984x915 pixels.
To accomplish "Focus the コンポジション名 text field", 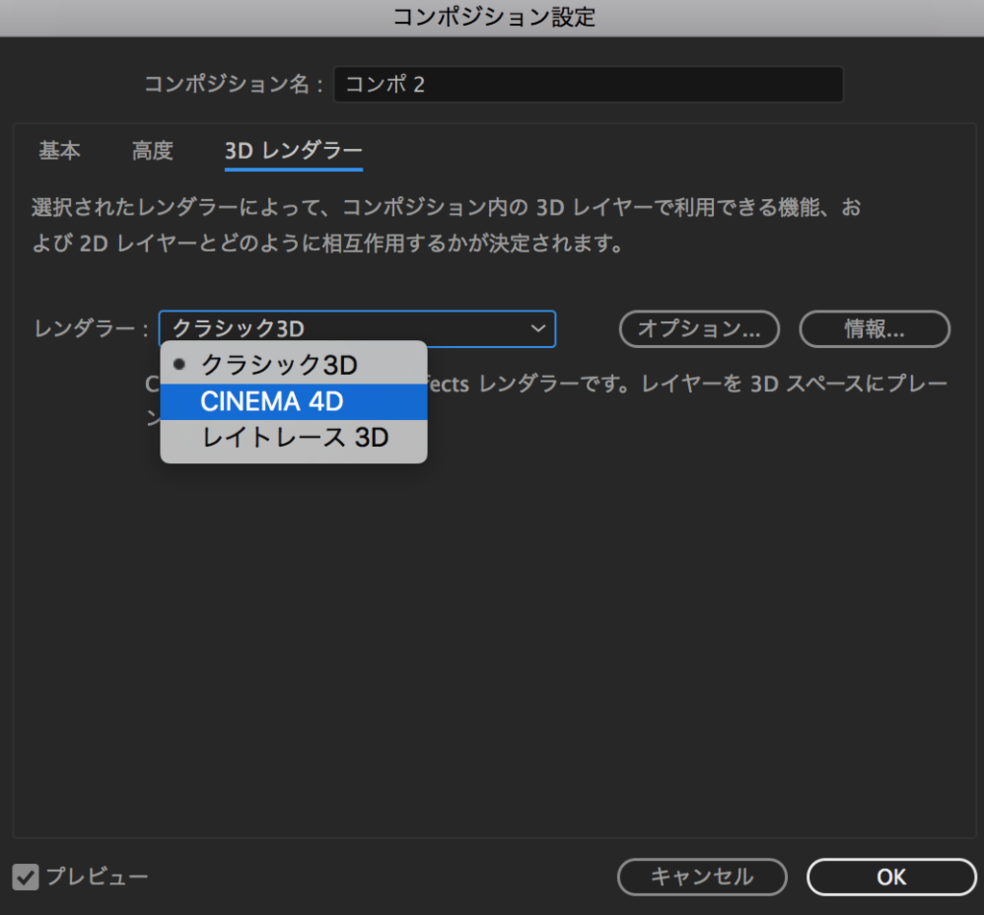I will 589,84.
